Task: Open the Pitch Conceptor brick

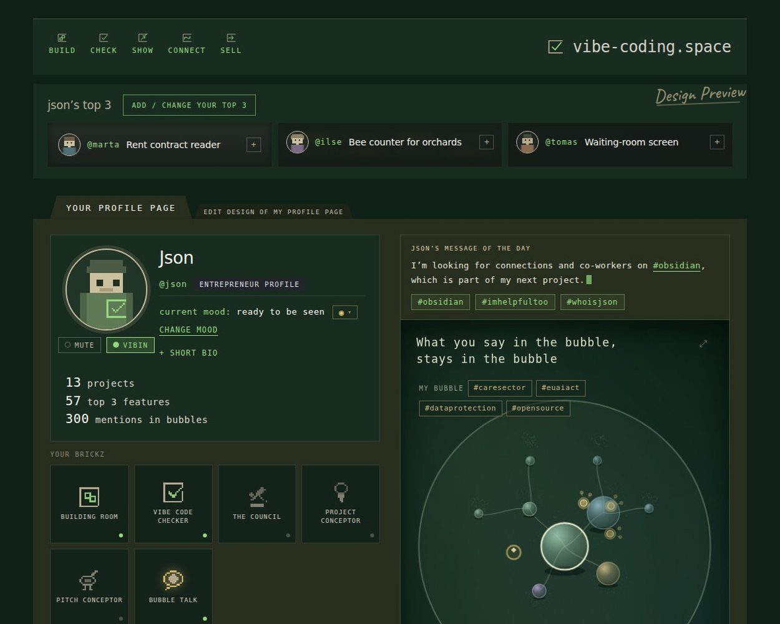Action: (89, 587)
